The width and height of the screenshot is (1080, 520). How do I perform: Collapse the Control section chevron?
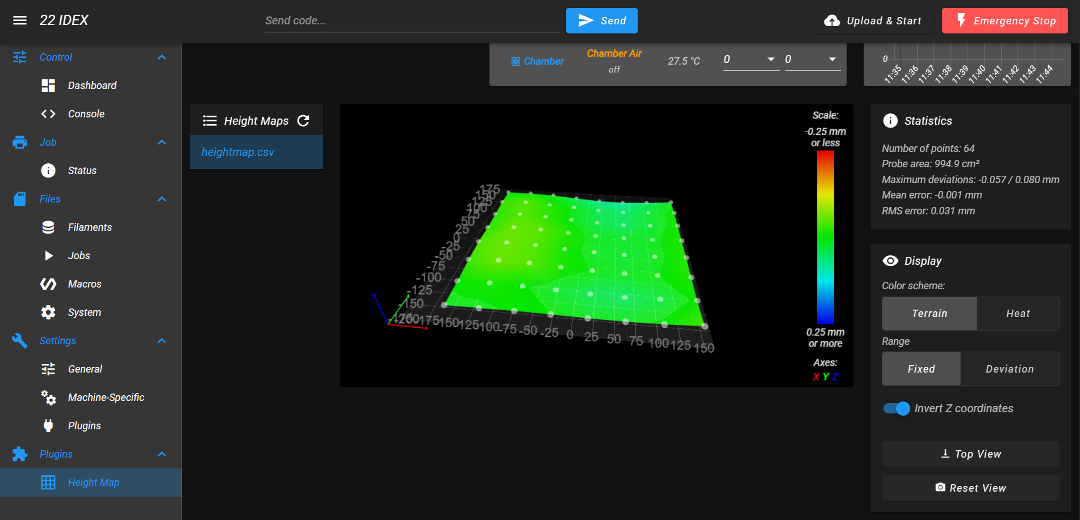pos(162,57)
